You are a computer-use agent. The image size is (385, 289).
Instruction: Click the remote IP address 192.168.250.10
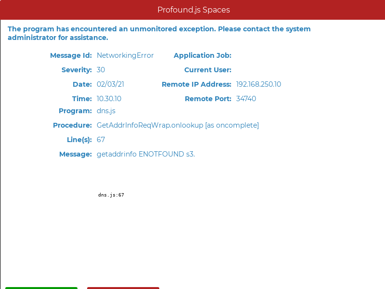[258, 84]
